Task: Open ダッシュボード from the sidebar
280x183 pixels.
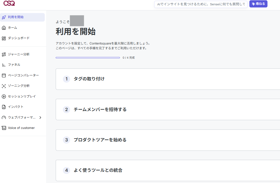Action: (x=22, y=38)
